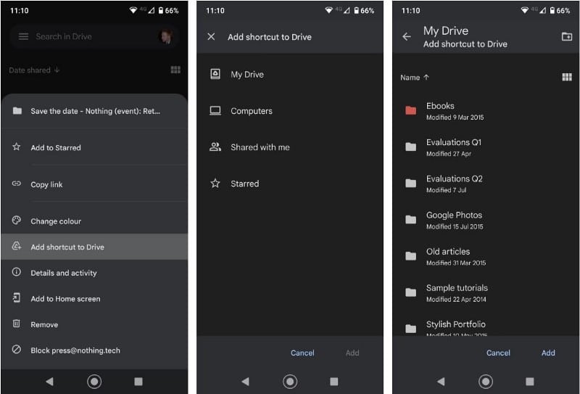The width and height of the screenshot is (580, 394).
Task: Choose Remove from the menu
Action: point(94,324)
